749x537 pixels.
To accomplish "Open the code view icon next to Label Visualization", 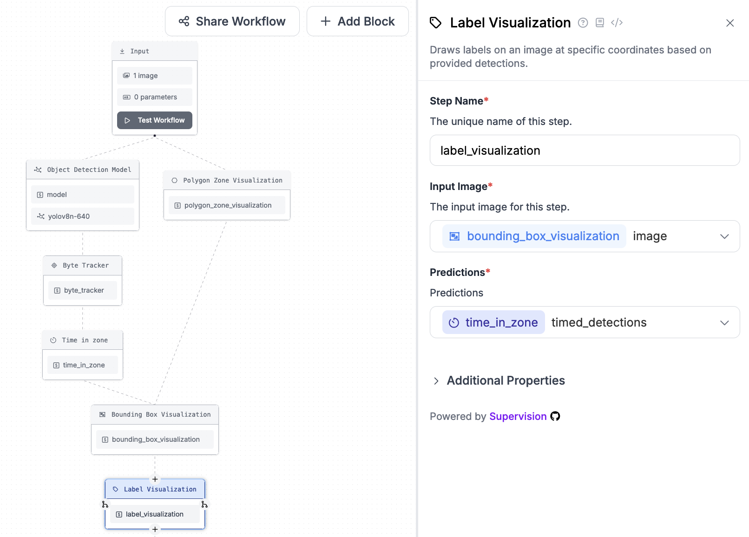I will point(617,22).
